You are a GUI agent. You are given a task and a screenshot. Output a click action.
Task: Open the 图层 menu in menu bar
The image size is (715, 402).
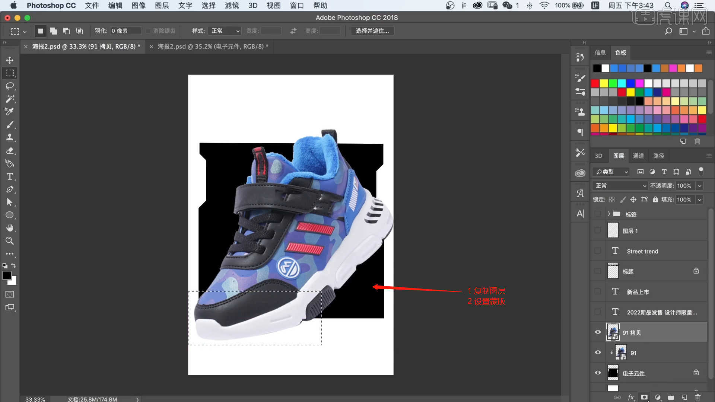pos(162,6)
